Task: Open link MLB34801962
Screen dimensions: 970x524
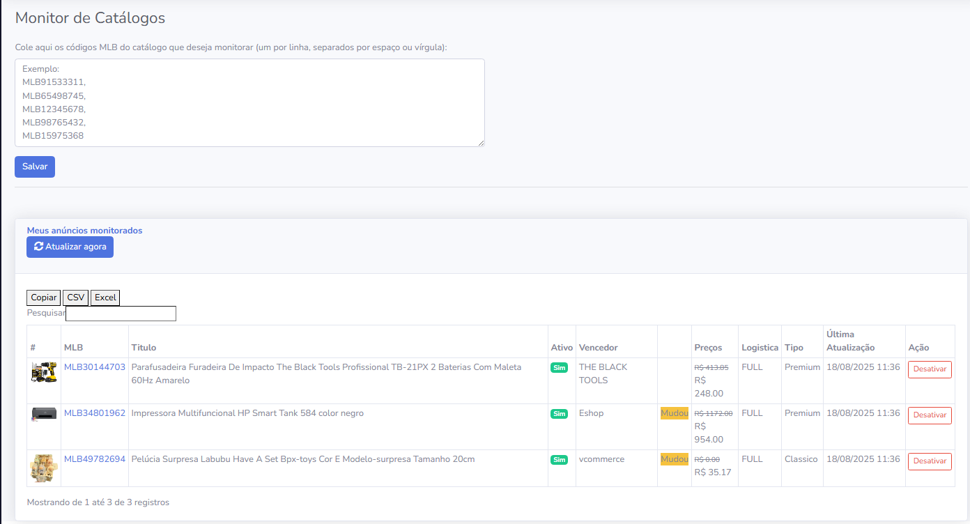Action: 95,413
